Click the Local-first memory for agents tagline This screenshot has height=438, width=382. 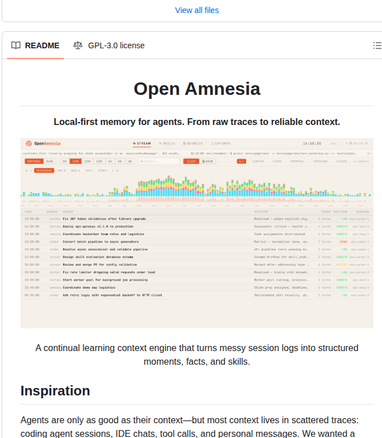tap(197, 122)
